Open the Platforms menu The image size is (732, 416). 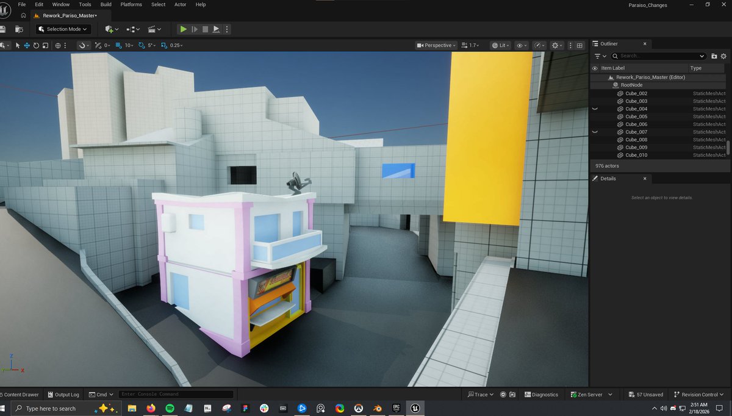[x=131, y=5]
